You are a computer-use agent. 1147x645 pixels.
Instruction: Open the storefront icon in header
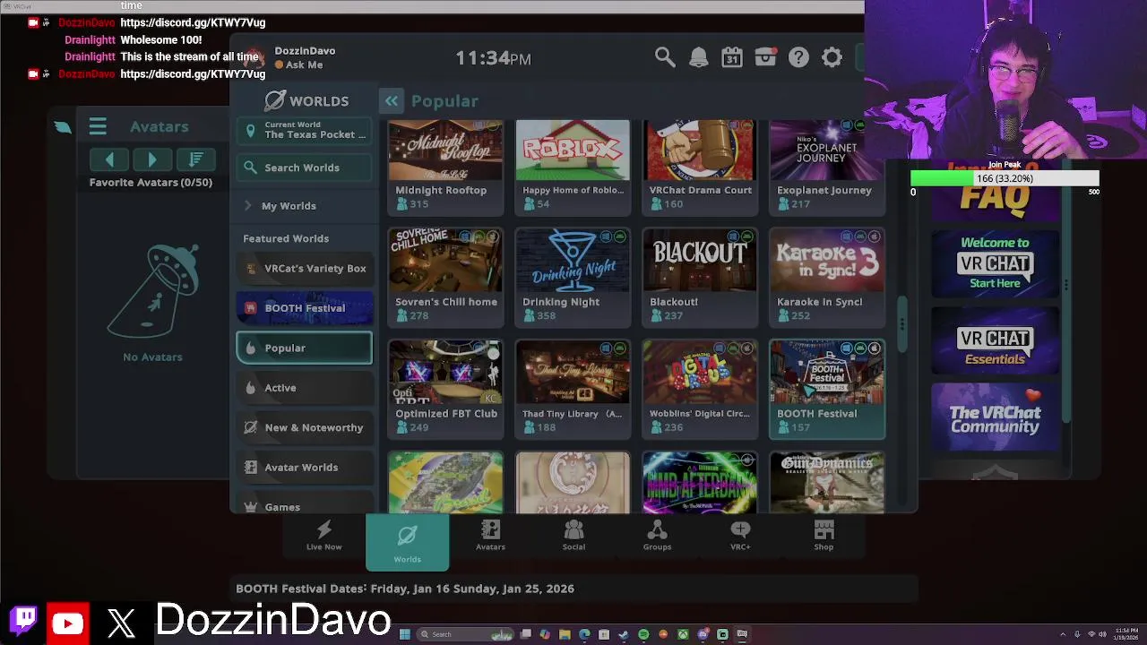[765, 58]
